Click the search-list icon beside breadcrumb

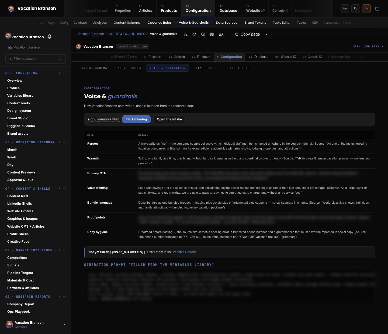(x=185, y=34)
